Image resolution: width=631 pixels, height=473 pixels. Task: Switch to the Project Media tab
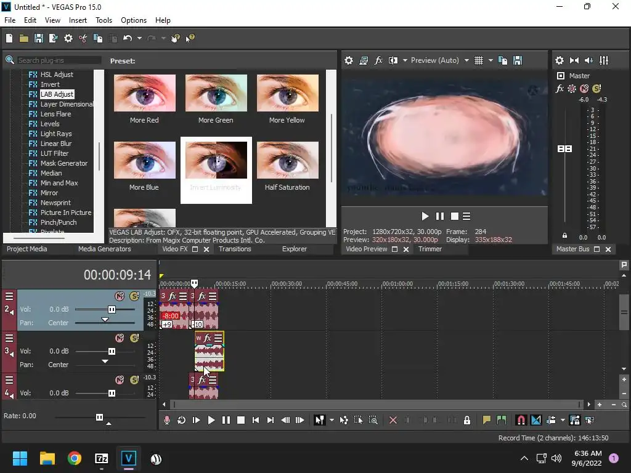click(27, 249)
